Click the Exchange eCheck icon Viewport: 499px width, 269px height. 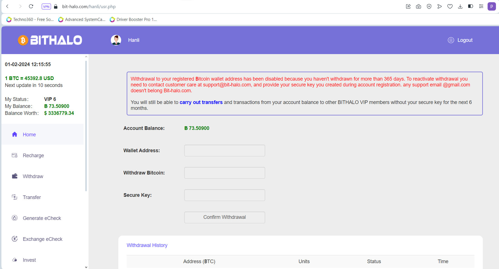[15, 239]
